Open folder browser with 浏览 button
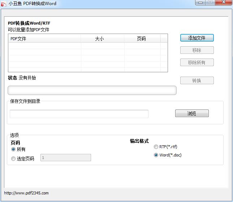233x202 pixels. [192, 113]
